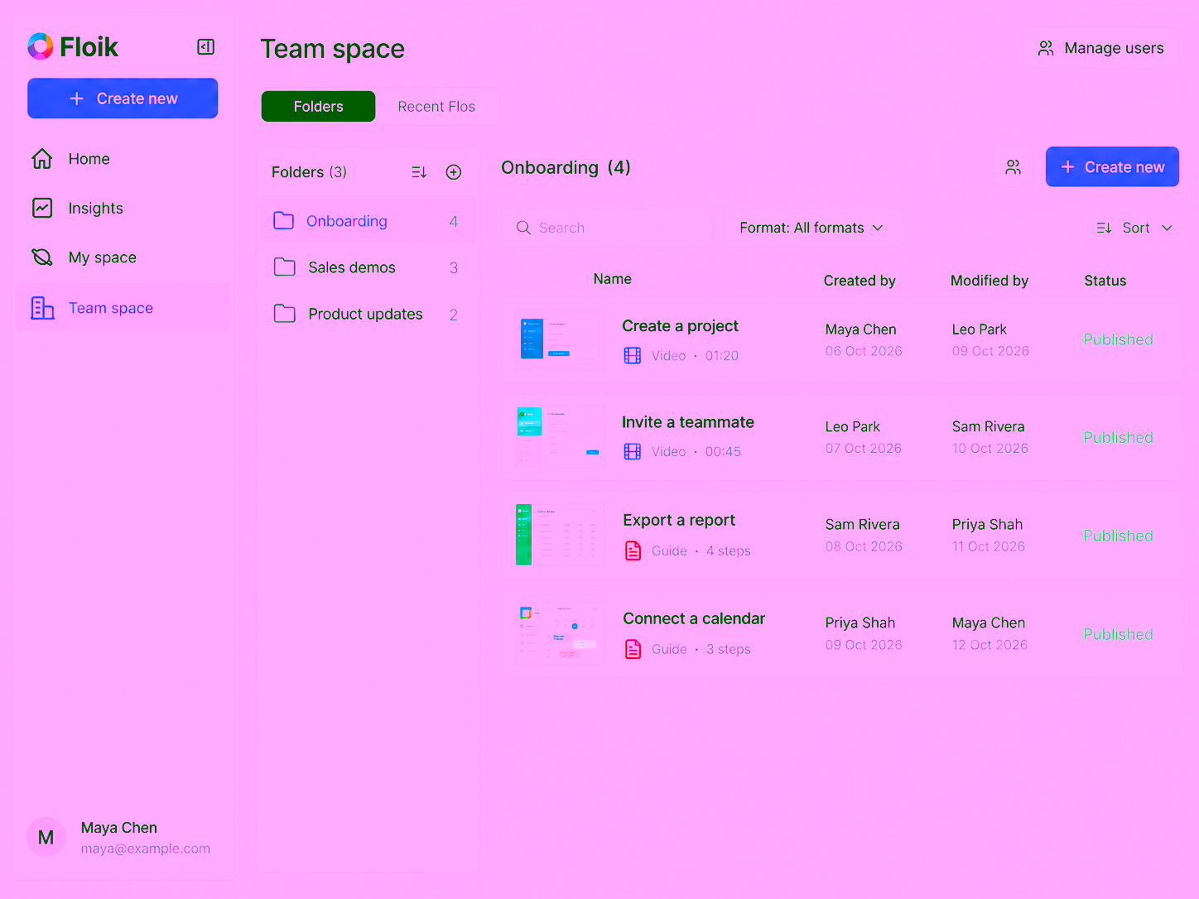Image resolution: width=1199 pixels, height=899 pixels.
Task: Click Sam Rivera in the Export a report row
Action: pos(862,524)
